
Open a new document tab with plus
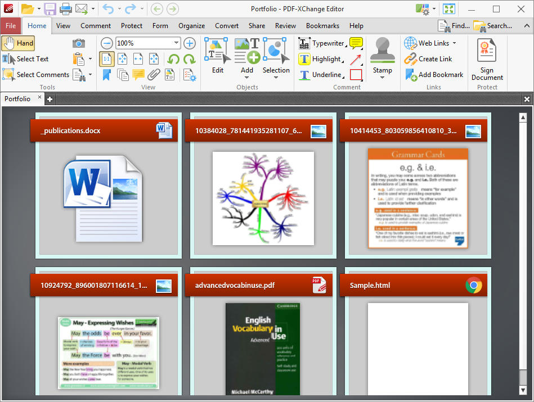coord(50,99)
